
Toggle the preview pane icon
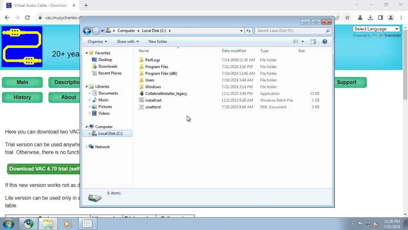click(x=313, y=42)
